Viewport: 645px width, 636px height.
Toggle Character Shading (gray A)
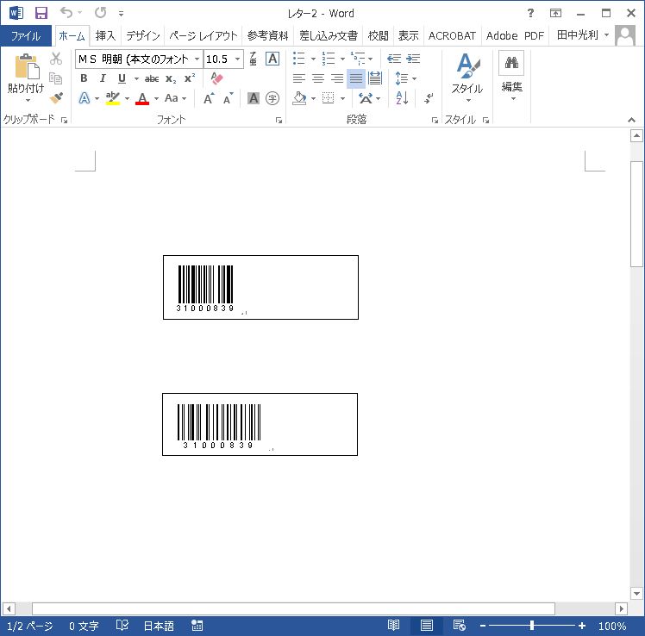click(254, 98)
